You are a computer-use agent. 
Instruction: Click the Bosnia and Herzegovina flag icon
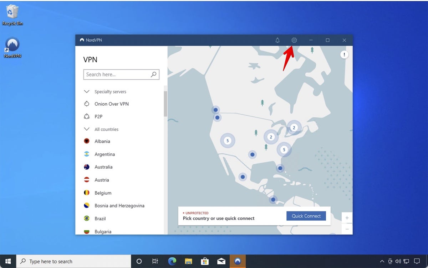(x=86, y=205)
